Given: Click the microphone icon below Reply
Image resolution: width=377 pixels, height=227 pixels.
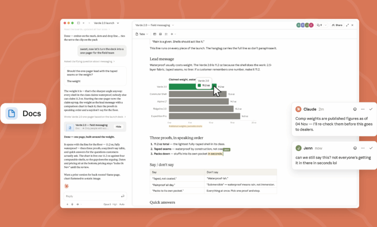Looking at the screenshot, I should tap(72, 204).
